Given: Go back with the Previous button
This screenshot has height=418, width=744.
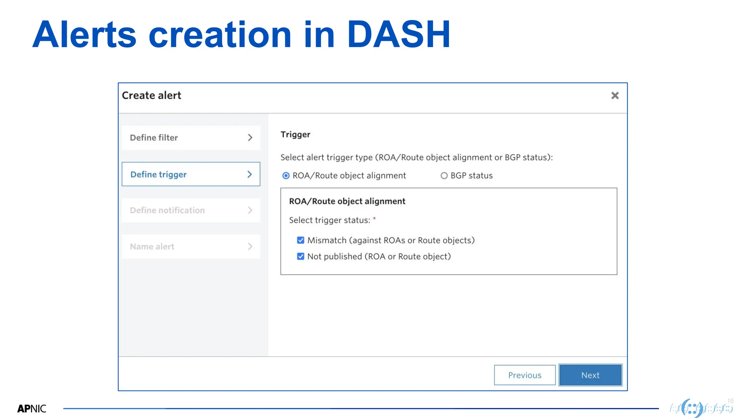Looking at the screenshot, I should [x=525, y=375].
